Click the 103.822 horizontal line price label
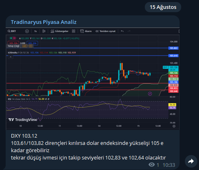The width and height of the screenshot is (199, 170). pos(174,48)
